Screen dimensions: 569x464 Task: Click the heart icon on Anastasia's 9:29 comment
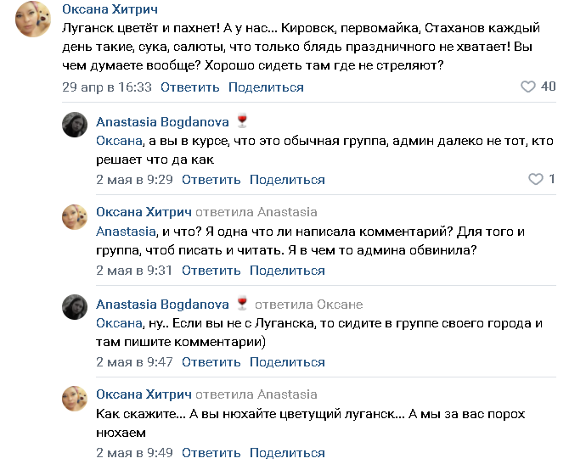pos(536,180)
